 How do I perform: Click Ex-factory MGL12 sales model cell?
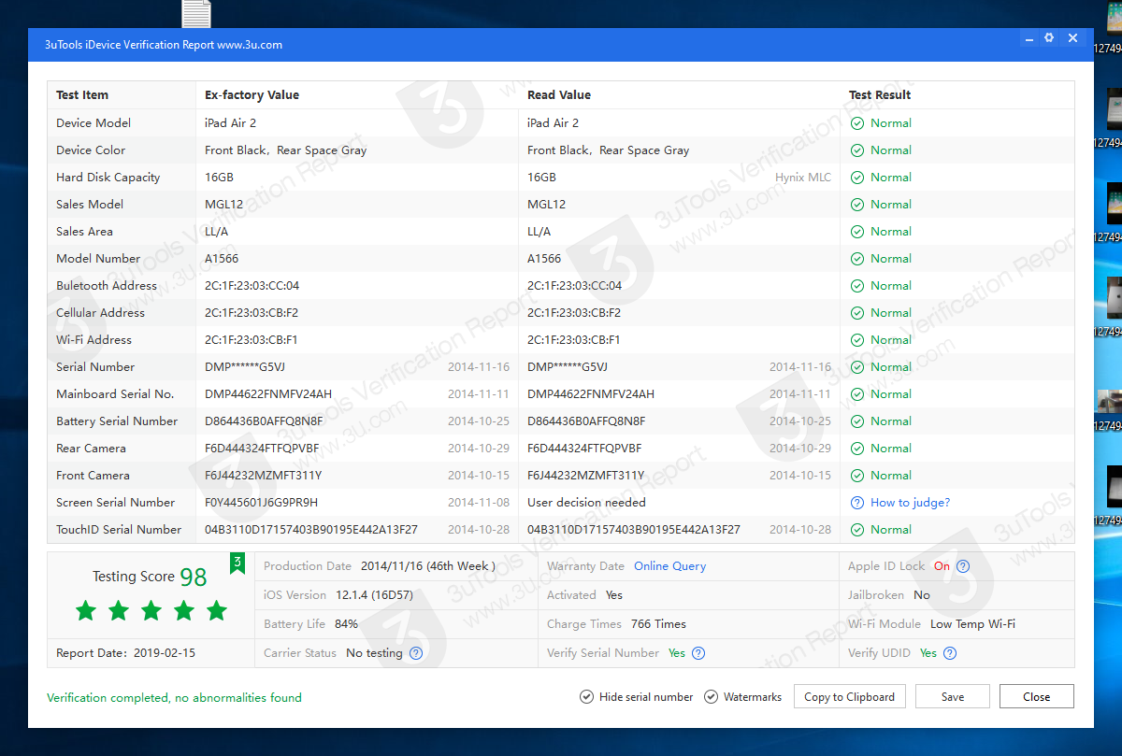tap(224, 205)
